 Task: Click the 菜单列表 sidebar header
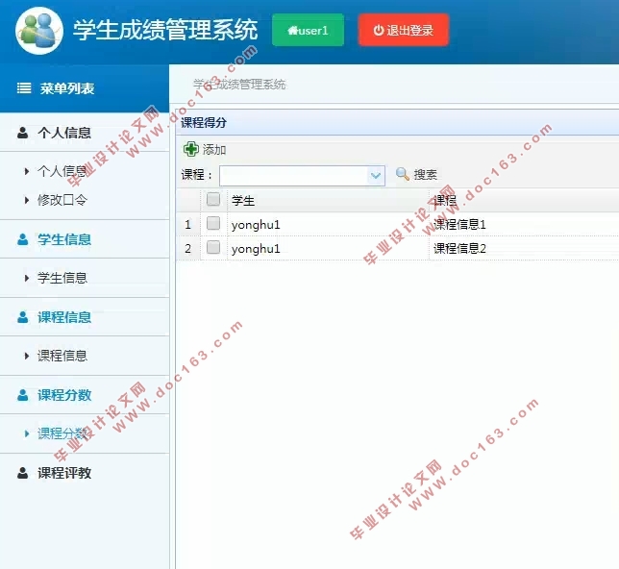click(x=85, y=88)
